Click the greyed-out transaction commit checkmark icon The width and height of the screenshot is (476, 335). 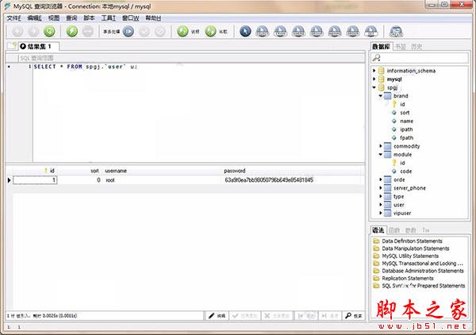pyautogui.click(x=144, y=31)
